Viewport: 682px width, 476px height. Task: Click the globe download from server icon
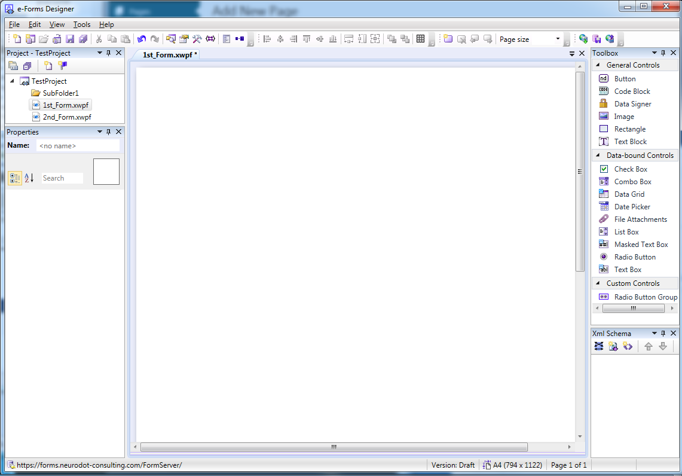pos(583,39)
